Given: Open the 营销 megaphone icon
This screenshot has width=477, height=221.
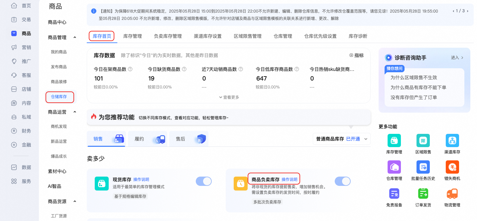Looking at the screenshot, I should tap(14, 47).
